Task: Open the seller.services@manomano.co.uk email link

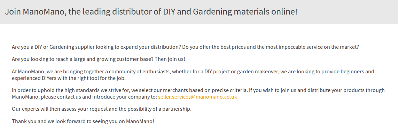Action: [197, 97]
